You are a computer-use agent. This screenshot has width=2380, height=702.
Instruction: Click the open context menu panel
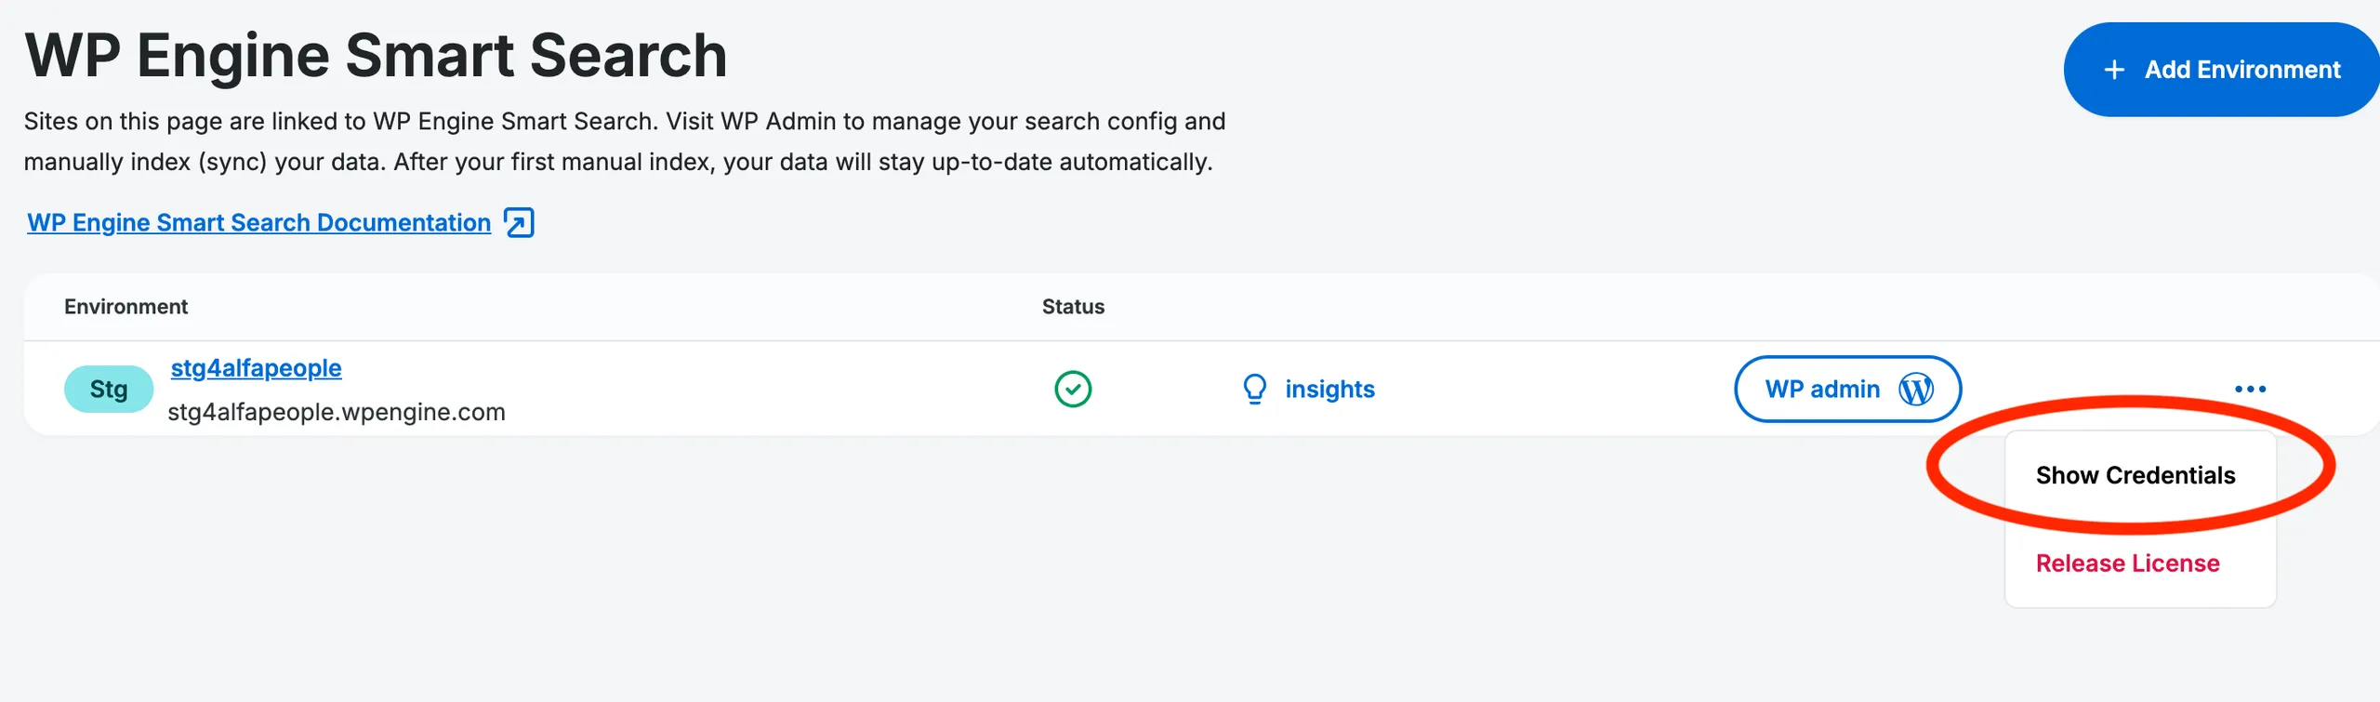tap(2138, 518)
